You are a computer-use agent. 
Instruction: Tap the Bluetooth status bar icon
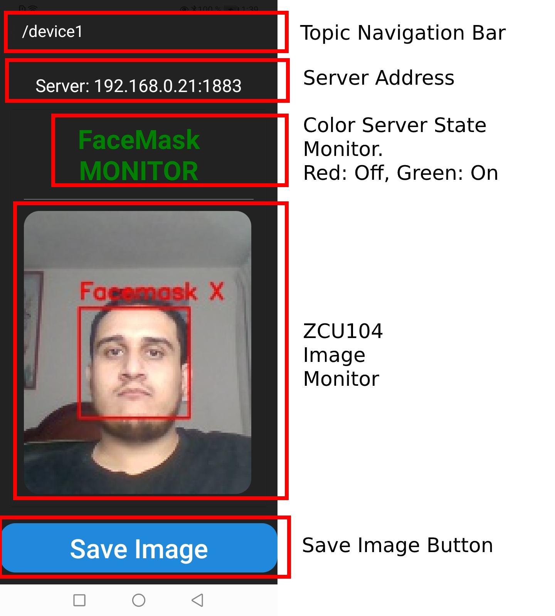(194, 8)
